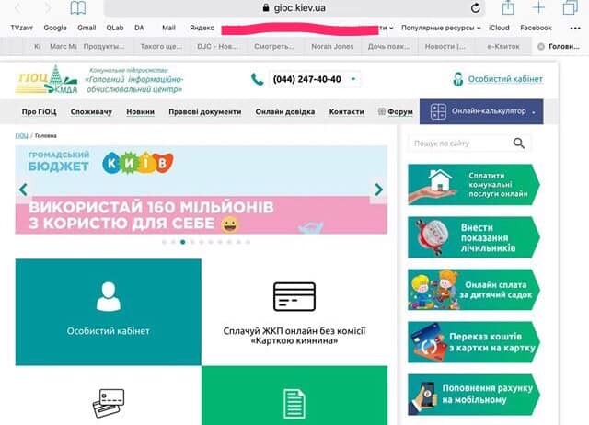Image resolution: width=589 pixels, height=425 pixels.
Task: Click Внести показання лічильників button
Action: pos(474,236)
